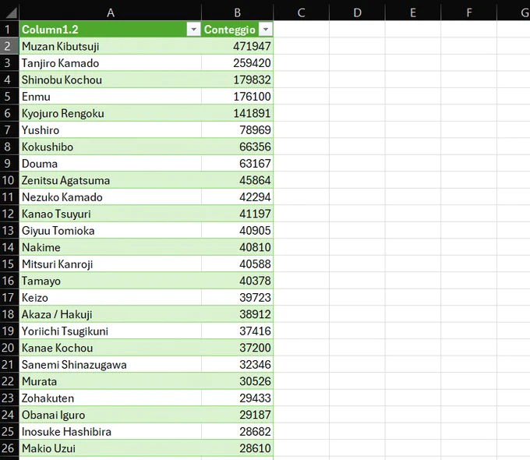Select row 17 header
This screenshot has height=460, width=530.
[x=9, y=297]
